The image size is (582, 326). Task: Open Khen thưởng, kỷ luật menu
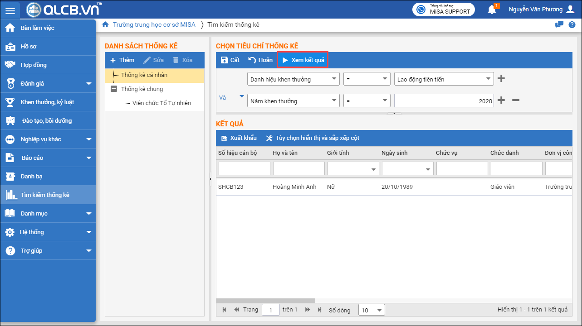(x=47, y=102)
